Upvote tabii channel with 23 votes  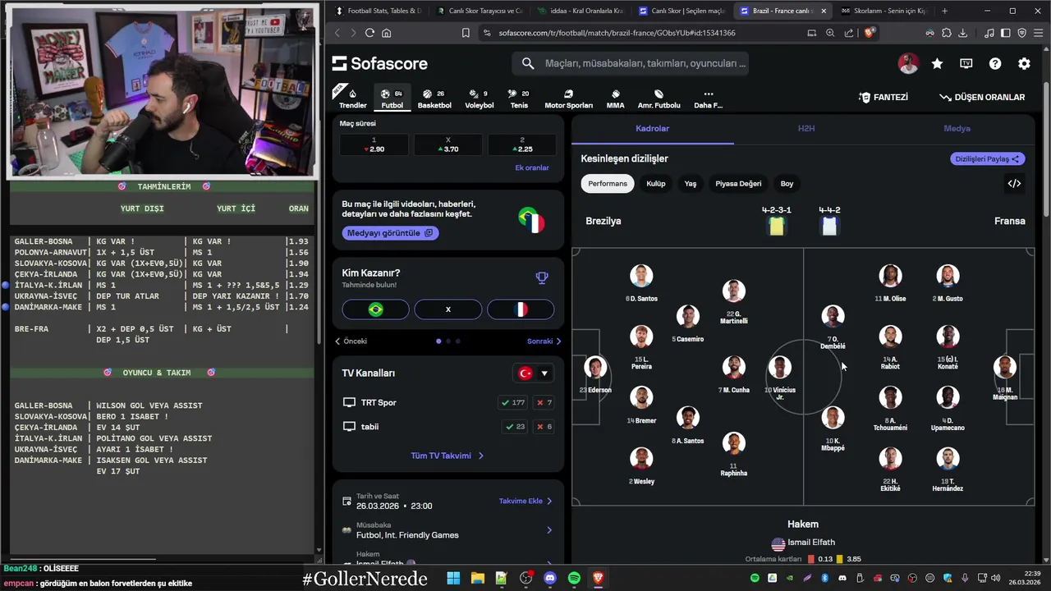coord(514,427)
